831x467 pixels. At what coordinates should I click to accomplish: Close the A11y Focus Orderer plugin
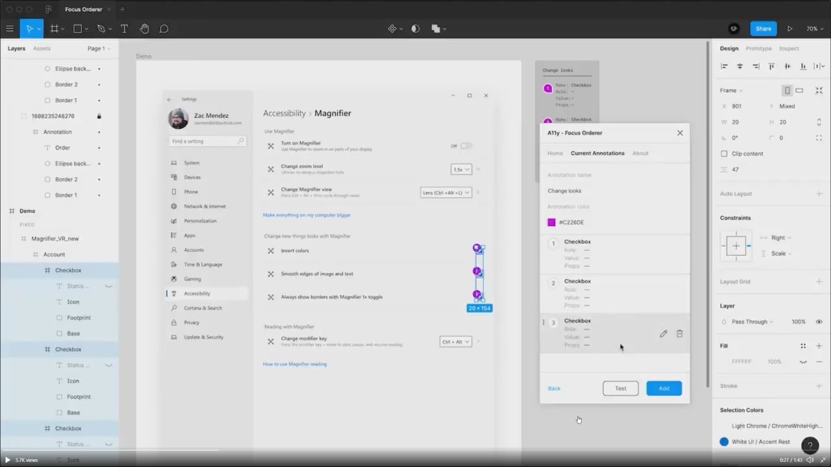point(680,133)
